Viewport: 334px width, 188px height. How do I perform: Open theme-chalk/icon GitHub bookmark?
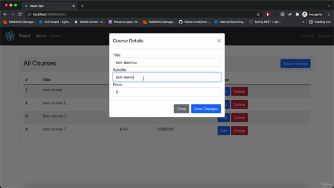[195, 22]
